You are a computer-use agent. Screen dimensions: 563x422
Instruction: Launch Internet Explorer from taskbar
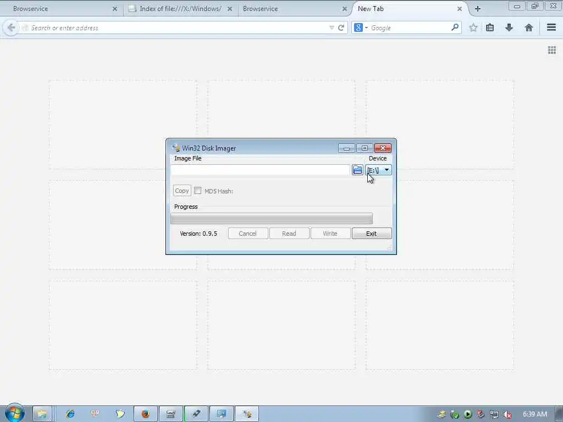pos(70,414)
